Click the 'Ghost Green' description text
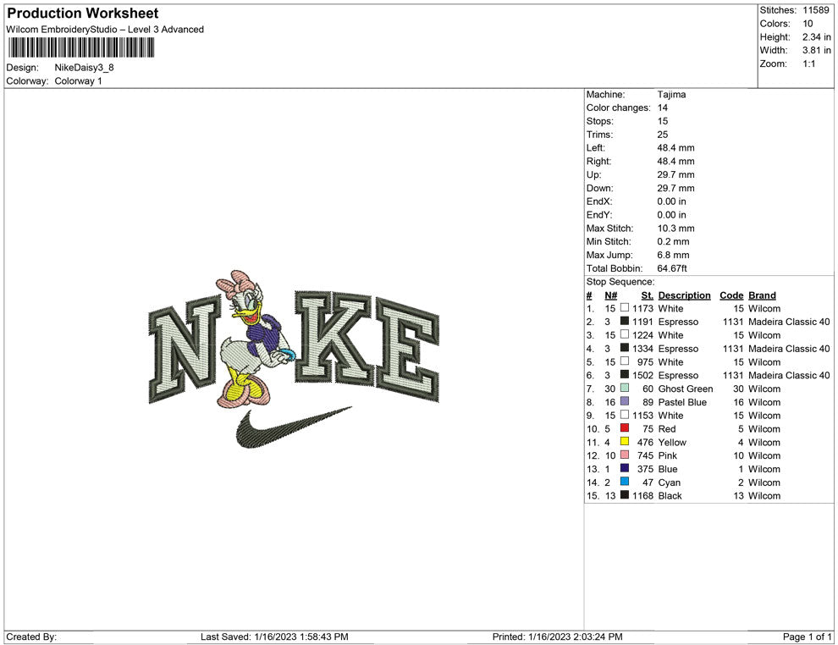This screenshot has height=645, width=838. click(685, 389)
